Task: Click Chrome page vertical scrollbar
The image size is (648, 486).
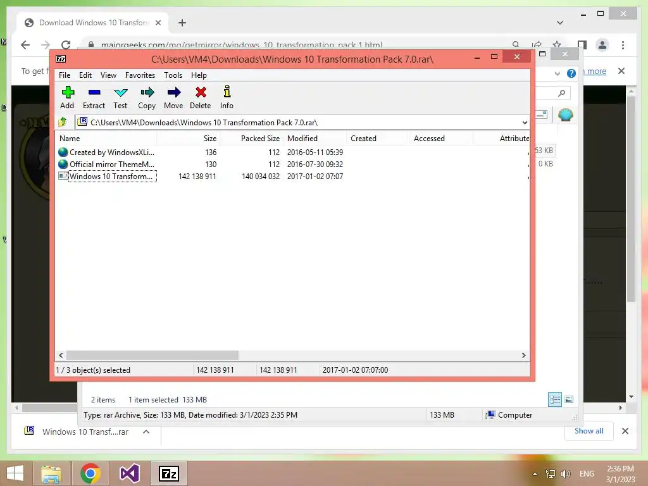Action: click(631, 198)
